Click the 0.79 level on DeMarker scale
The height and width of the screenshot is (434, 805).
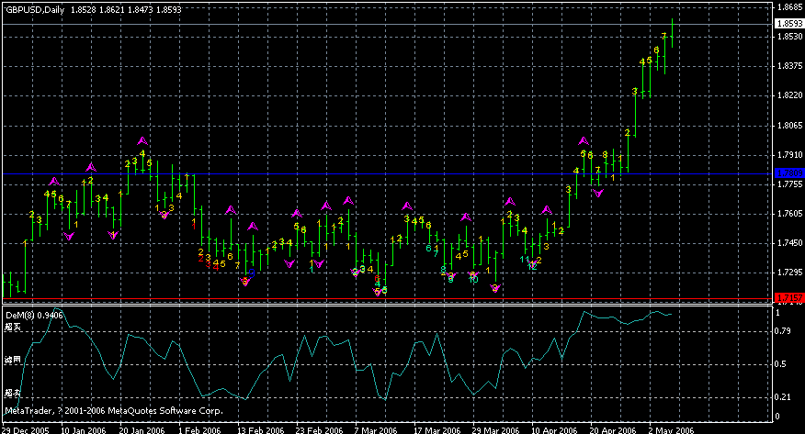(784, 330)
